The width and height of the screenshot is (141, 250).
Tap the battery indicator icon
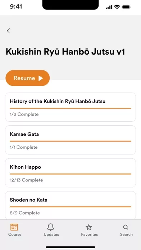pos(126,7)
